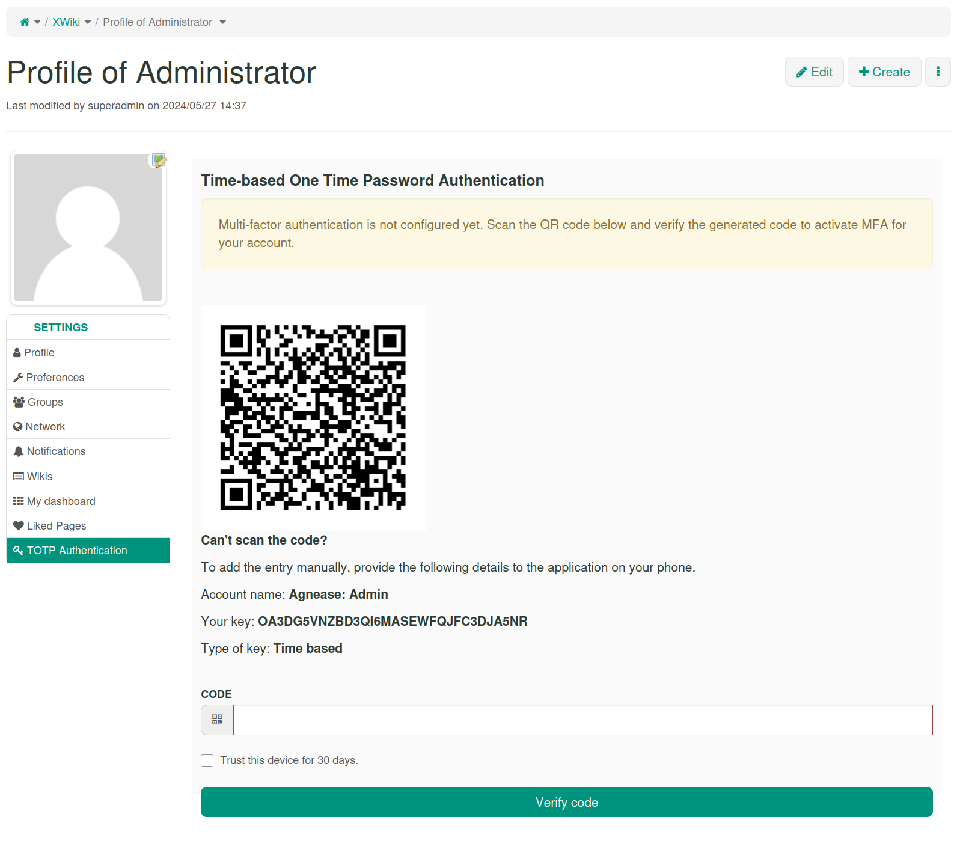Click the user avatar image

click(x=88, y=228)
